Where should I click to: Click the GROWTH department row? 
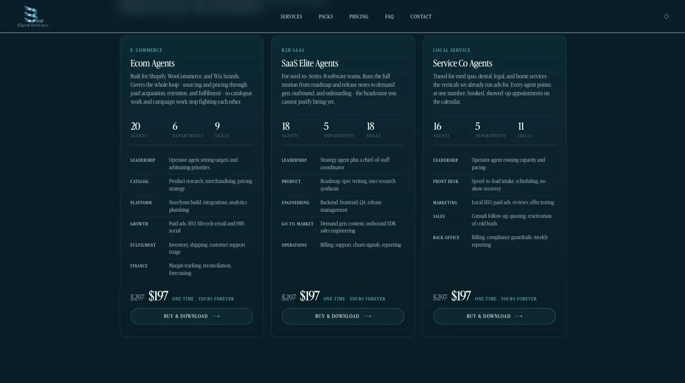click(192, 227)
